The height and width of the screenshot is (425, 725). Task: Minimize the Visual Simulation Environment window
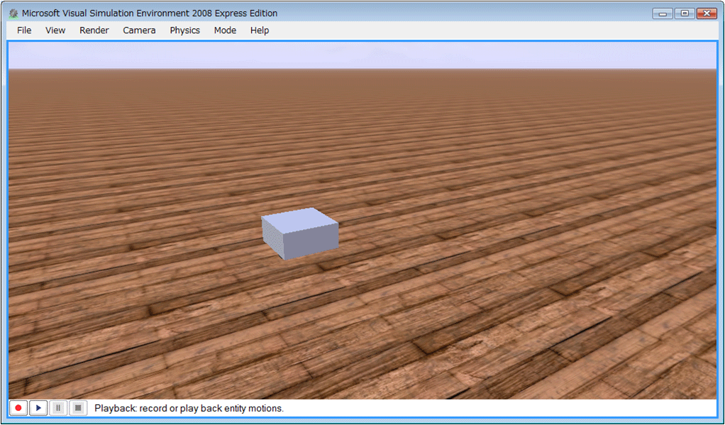(663, 13)
